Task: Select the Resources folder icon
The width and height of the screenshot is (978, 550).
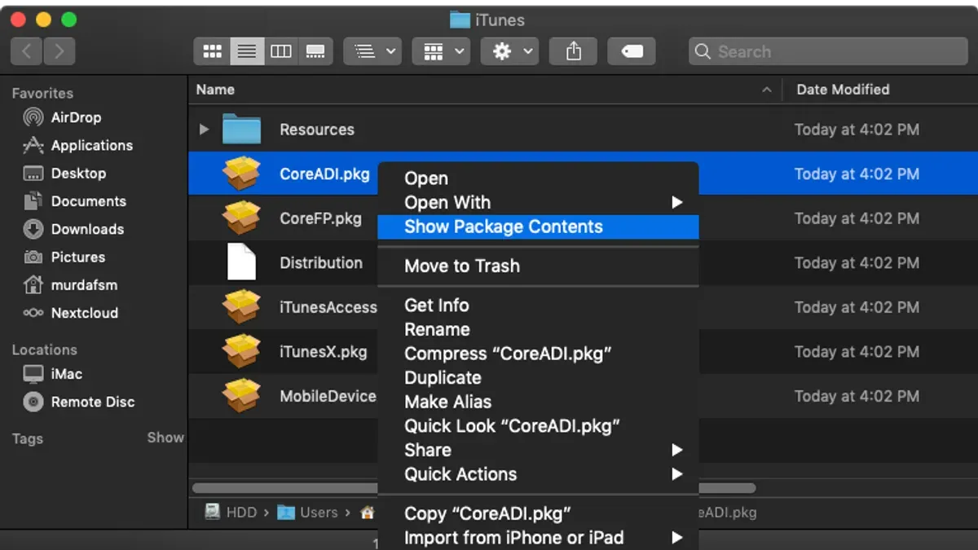Action: coord(241,129)
